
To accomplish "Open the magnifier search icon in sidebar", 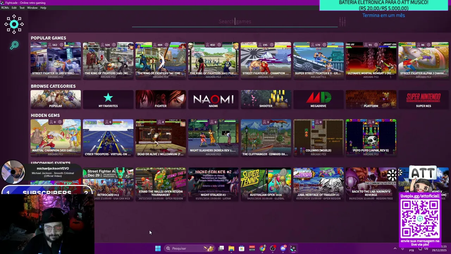I will coord(14,45).
